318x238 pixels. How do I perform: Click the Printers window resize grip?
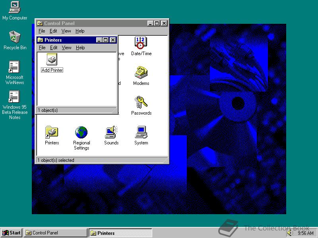tap(114, 111)
